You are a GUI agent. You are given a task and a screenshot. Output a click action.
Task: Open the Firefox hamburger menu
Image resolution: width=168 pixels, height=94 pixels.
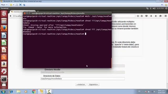tap(166, 16)
